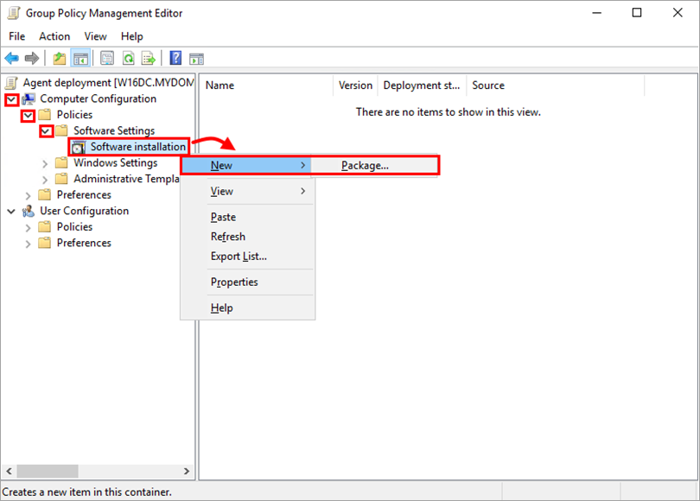This screenshot has width=700, height=501.
Task: Collapse the User Configuration node
Action: pos(11,210)
